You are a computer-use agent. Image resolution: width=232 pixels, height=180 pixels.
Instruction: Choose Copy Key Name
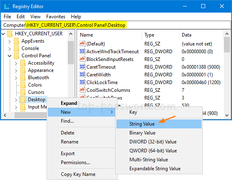coord(82,174)
